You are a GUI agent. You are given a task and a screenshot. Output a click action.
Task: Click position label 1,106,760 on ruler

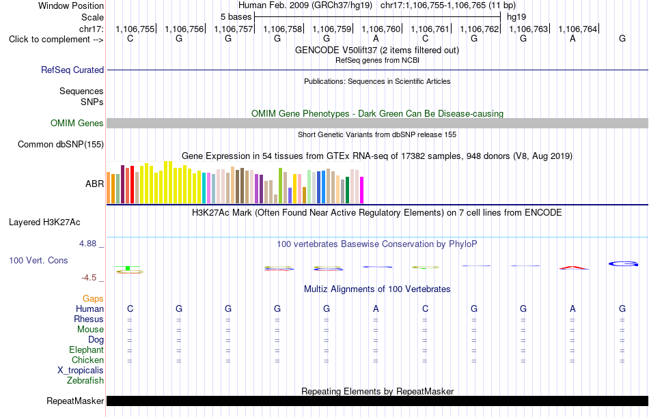[x=381, y=29]
